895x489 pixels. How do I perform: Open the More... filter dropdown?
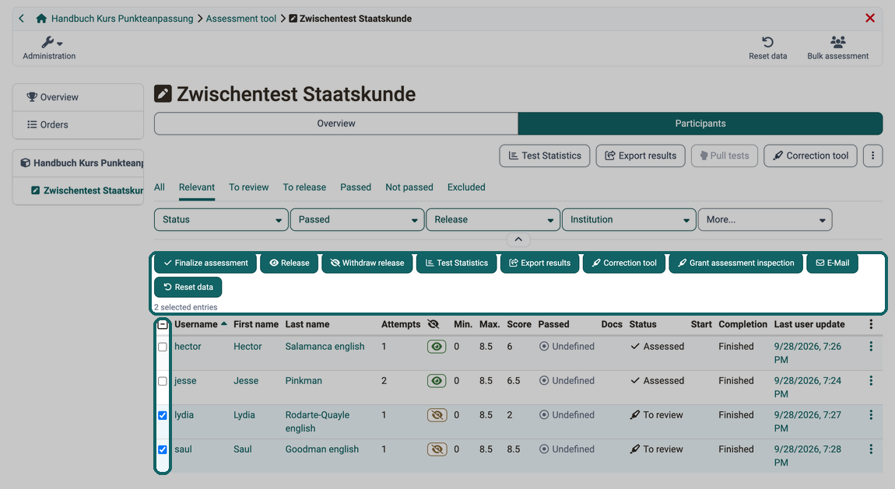coord(765,219)
